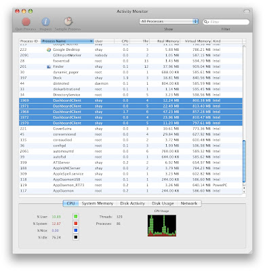Select the CoverSutra process
Viewport: 265px width, 271px height.
[131, 129]
